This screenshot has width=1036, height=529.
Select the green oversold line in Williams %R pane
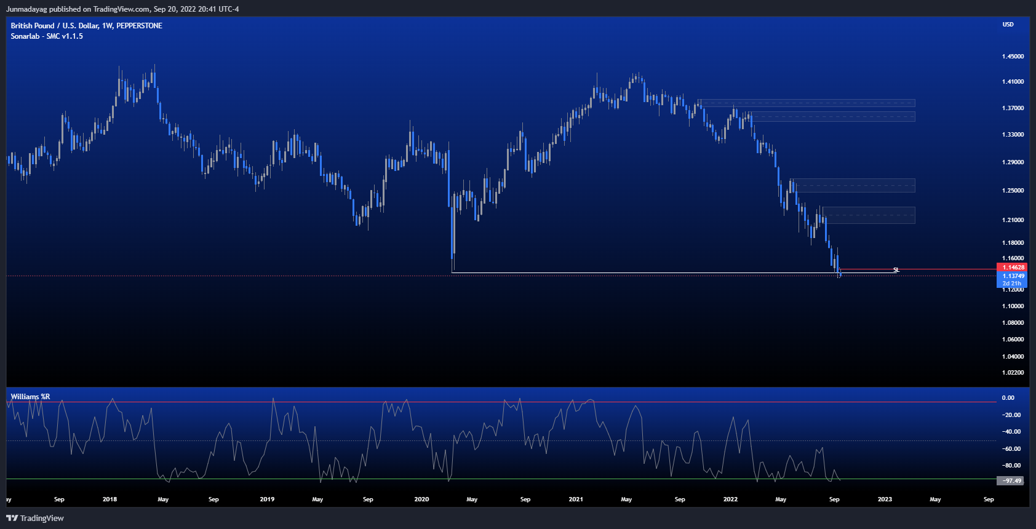click(501, 479)
